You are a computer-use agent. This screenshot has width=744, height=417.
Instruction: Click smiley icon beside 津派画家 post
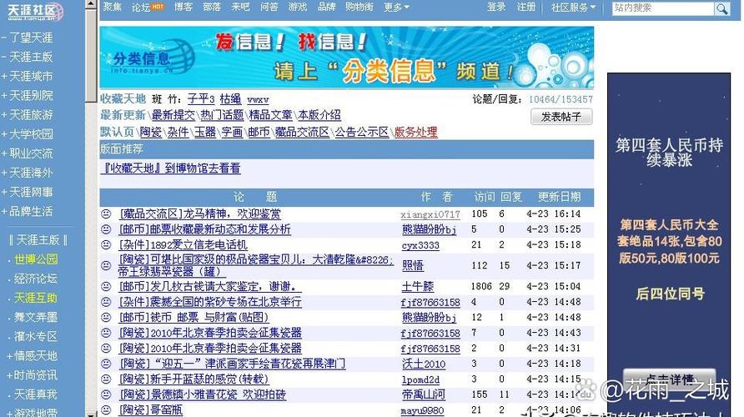pos(106,364)
